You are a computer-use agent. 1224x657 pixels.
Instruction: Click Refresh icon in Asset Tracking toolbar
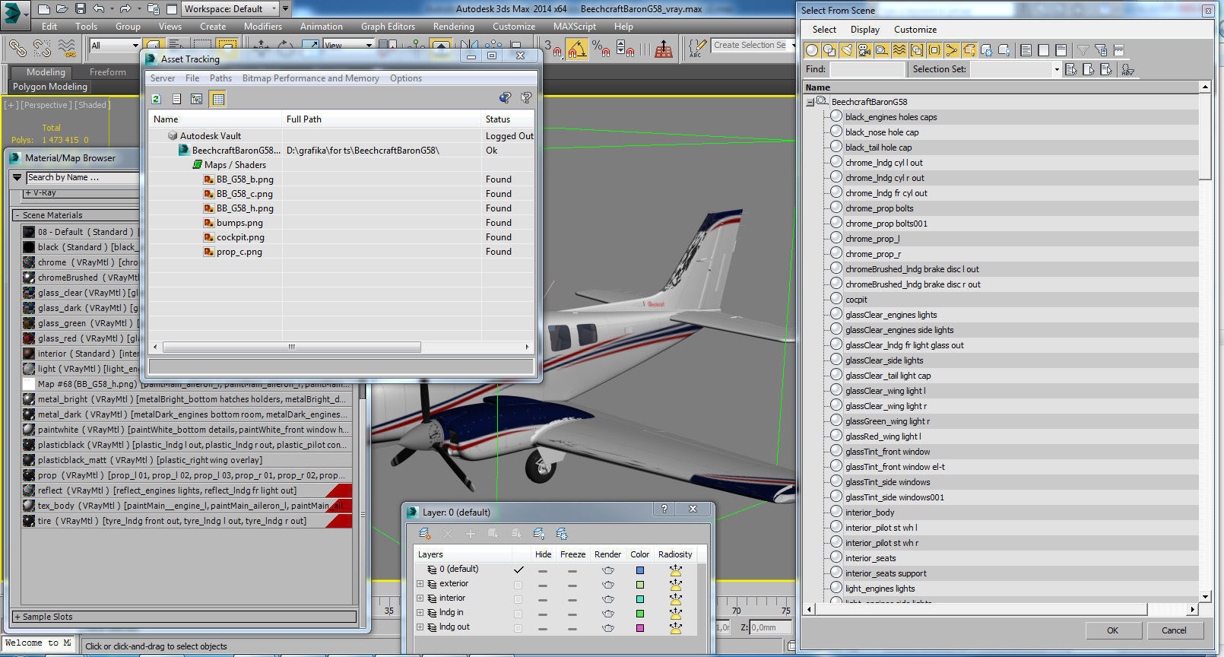point(156,99)
